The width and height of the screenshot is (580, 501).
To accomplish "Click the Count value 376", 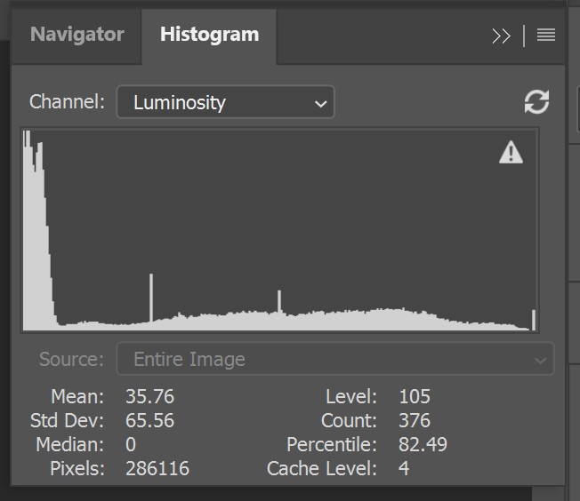I will coord(415,420).
